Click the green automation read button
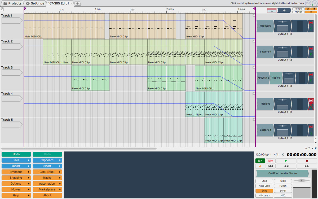The height and width of the screenshot is (199, 318). (x=260, y=161)
